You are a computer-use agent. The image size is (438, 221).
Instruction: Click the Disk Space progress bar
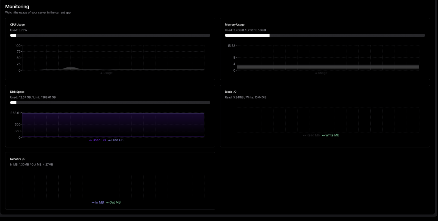click(x=110, y=102)
